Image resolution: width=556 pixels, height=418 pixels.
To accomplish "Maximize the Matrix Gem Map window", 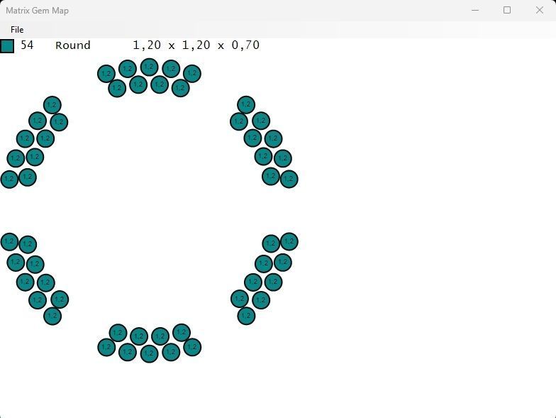I will pos(507,10).
